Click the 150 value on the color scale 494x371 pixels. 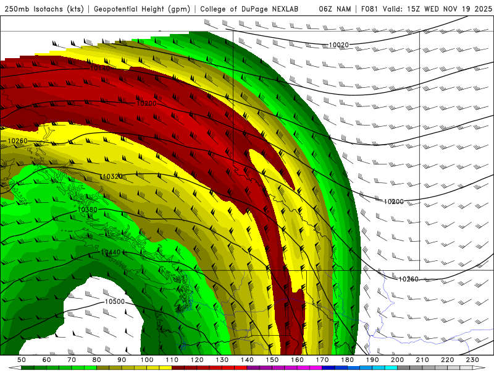(272, 360)
